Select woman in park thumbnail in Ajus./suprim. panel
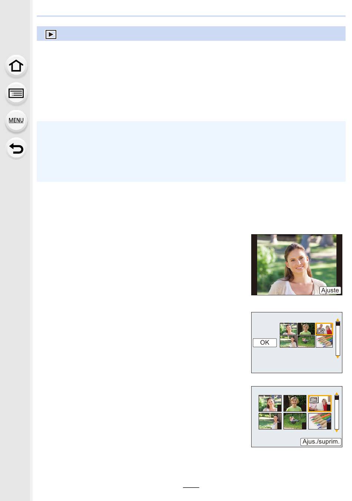Image resolution: width=352 pixels, height=501 pixels. [x=270, y=421]
